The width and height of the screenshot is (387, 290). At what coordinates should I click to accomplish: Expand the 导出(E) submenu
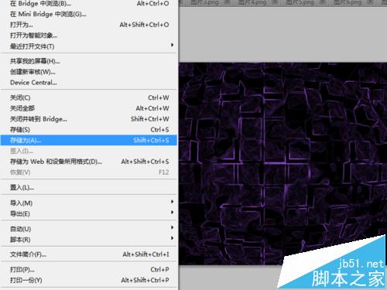click(x=89, y=213)
